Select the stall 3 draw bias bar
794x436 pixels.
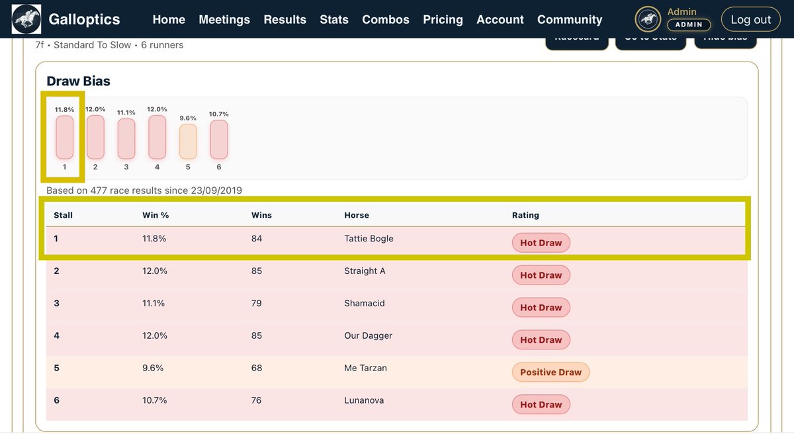[x=126, y=137]
